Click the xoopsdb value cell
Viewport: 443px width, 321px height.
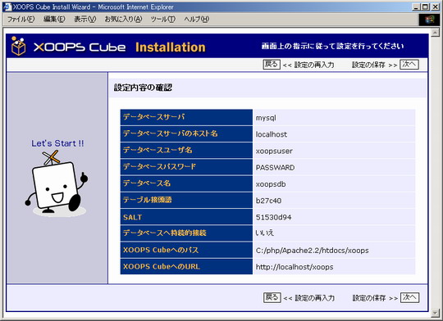(x=334, y=184)
